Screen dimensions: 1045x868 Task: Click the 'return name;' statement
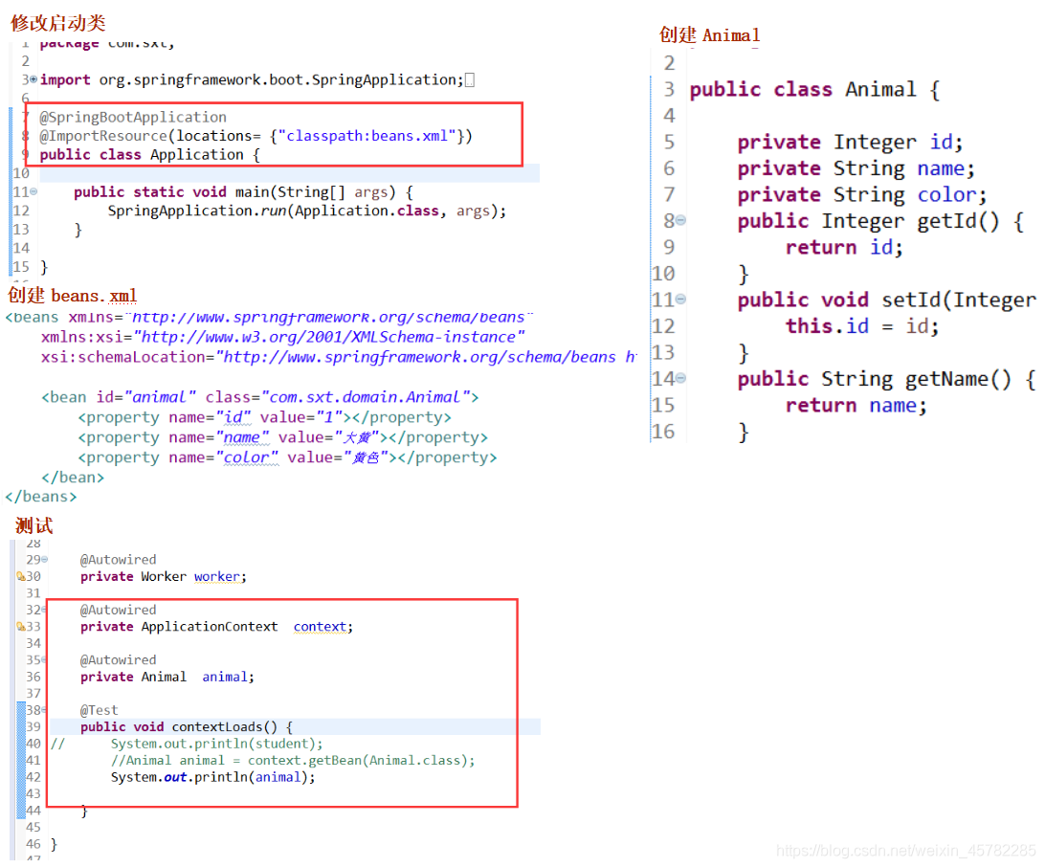tap(856, 406)
